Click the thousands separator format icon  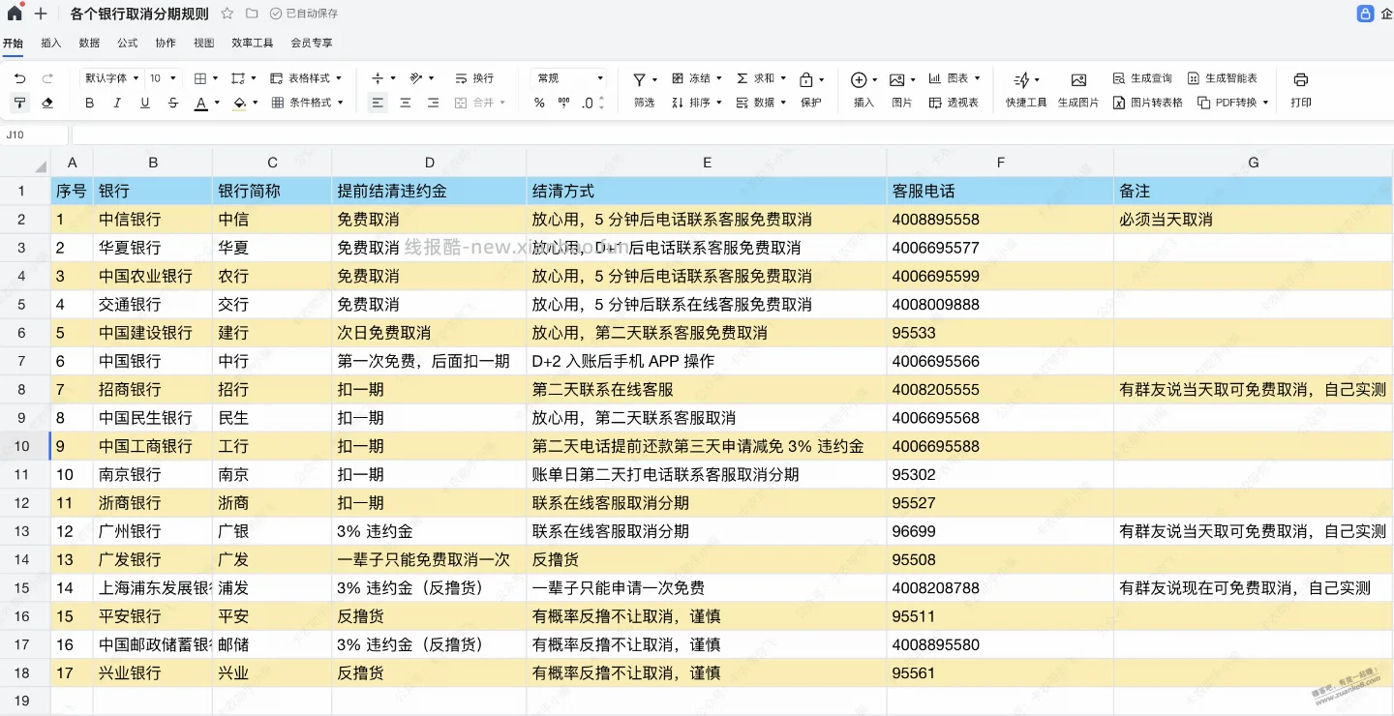[564, 103]
